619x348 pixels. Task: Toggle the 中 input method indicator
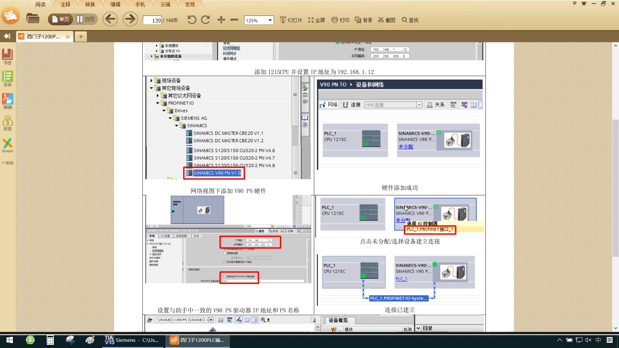click(598, 340)
